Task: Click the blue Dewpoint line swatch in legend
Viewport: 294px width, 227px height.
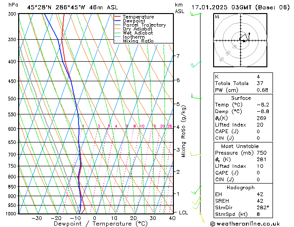Action: [118, 21]
